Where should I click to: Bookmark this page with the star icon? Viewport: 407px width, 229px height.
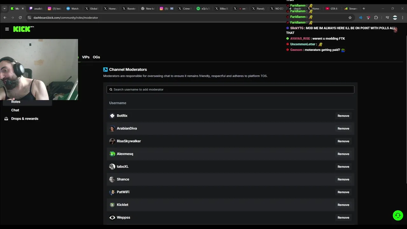[x=350, y=17]
